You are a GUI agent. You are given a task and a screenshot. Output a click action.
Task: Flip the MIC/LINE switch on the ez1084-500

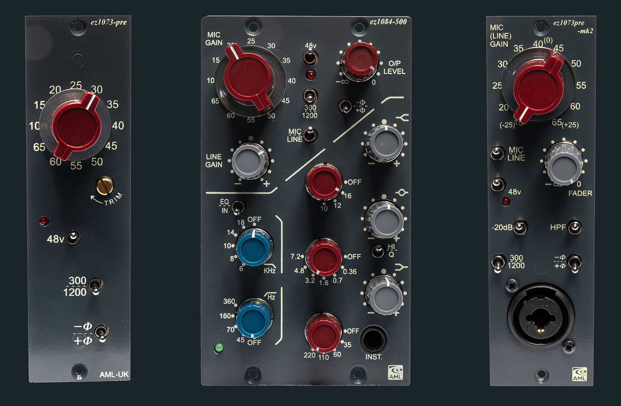click(x=310, y=134)
